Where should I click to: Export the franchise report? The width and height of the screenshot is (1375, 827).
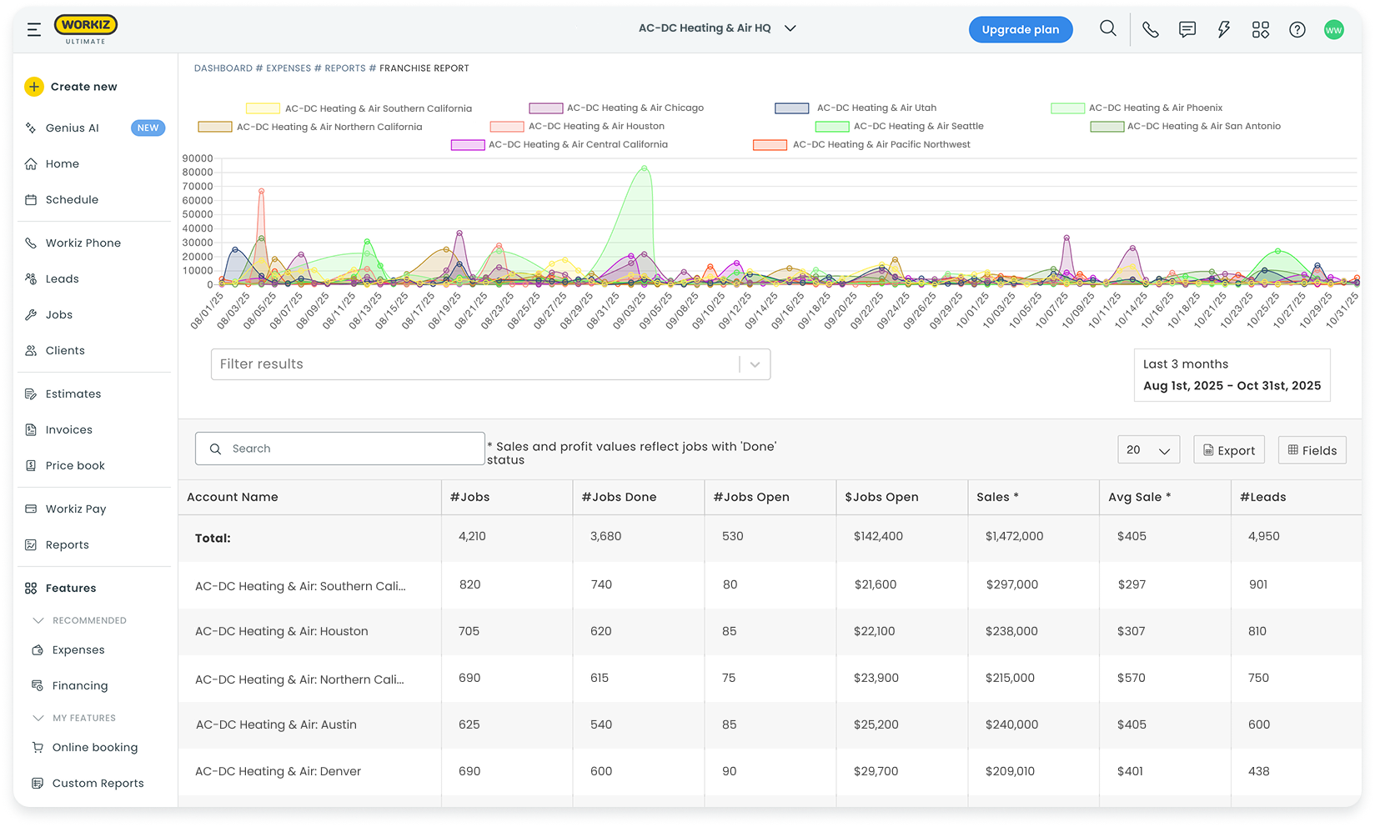pyautogui.click(x=1228, y=450)
